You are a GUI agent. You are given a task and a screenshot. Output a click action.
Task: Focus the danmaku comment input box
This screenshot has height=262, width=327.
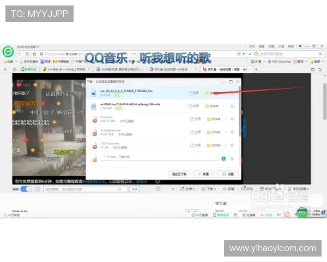click(86, 189)
